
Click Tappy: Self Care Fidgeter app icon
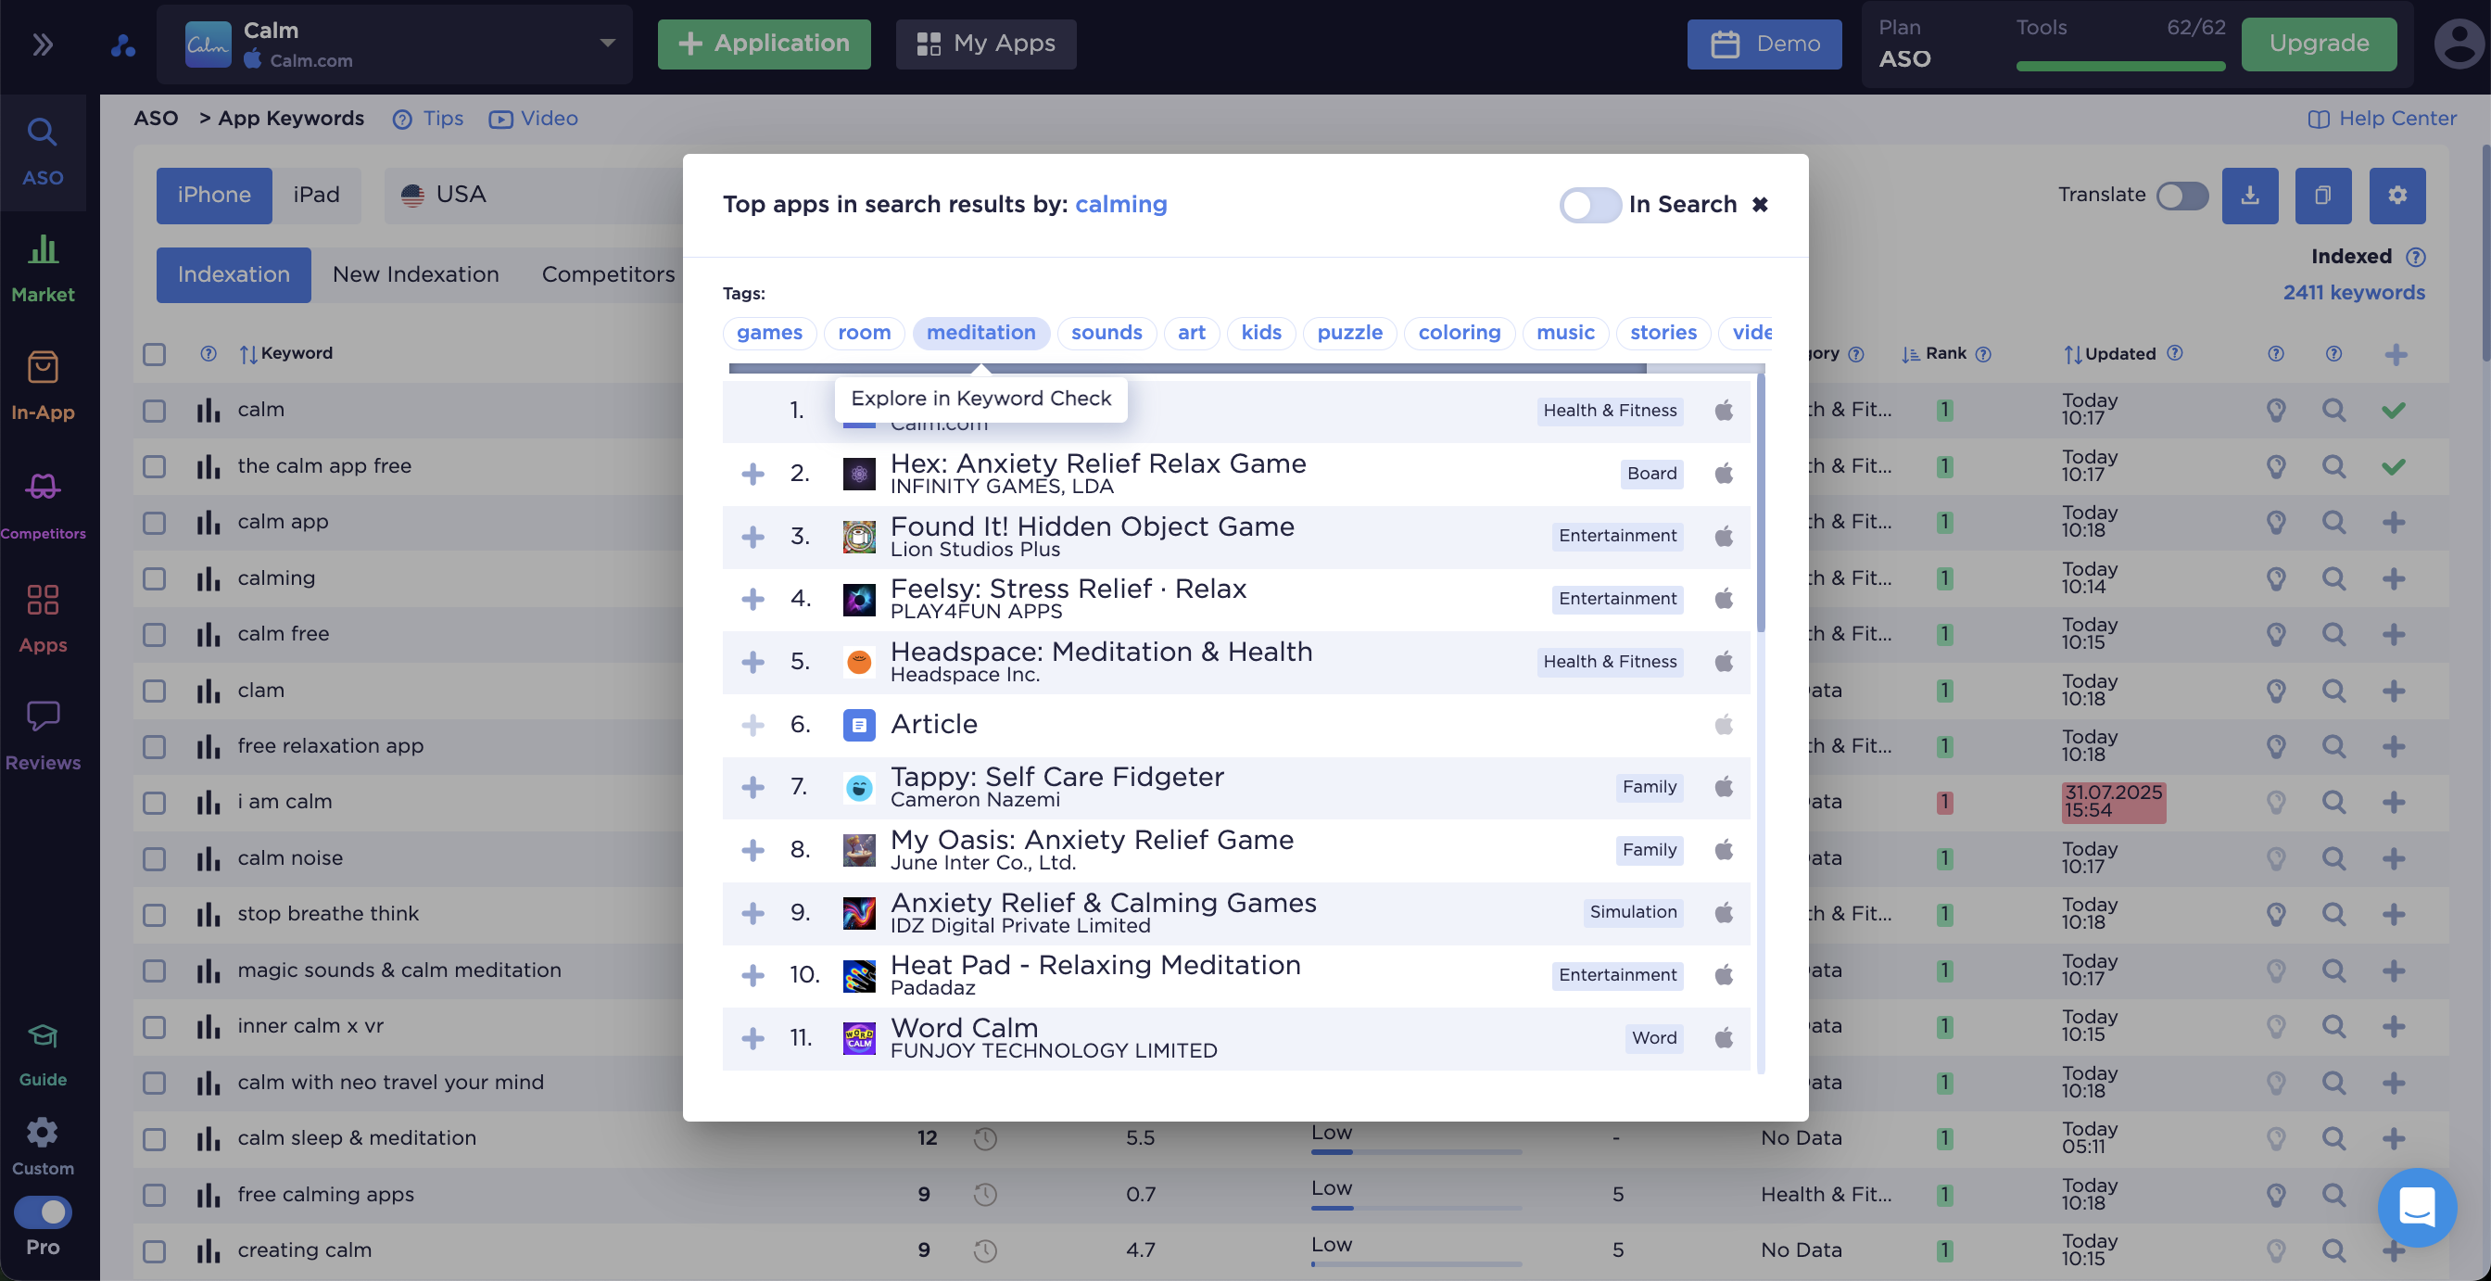pos(859,788)
